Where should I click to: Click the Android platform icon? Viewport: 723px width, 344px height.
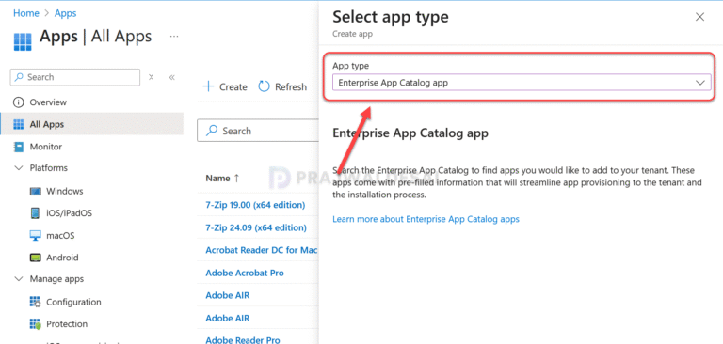click(x=35, y=258)
